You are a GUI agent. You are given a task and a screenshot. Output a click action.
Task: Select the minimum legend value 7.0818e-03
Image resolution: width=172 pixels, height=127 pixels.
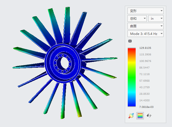(147, 107)
